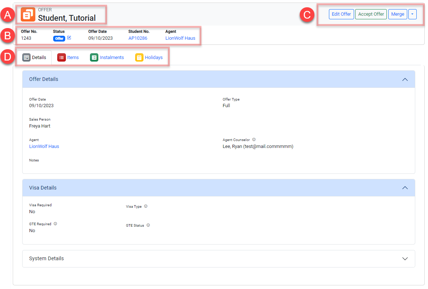Click the Visa Type info icon
The image size is (428, 289).
pyautogui.click(x=146, y=206)
